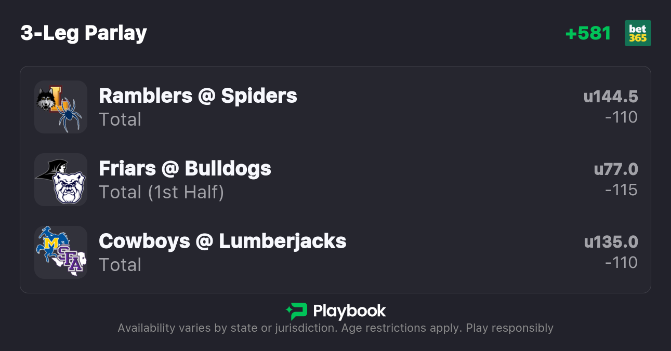The image size is (671, 351).
Task: Open the Cowboys @ Lumberjacks matchup
Action: tap(222, 241)
